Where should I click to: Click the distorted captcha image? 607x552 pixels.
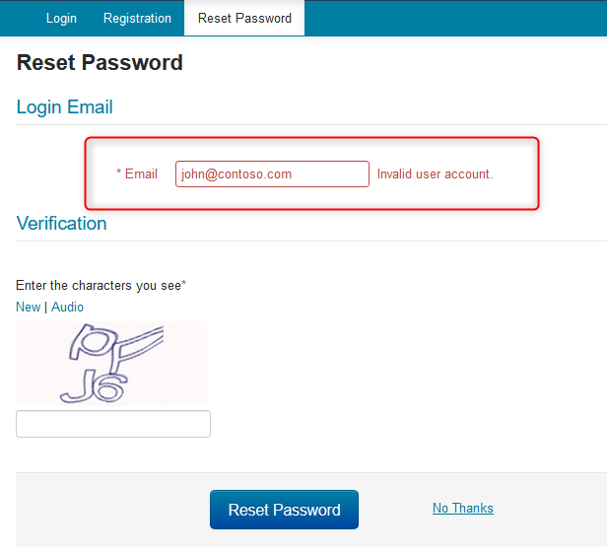(x=111, y=363)
